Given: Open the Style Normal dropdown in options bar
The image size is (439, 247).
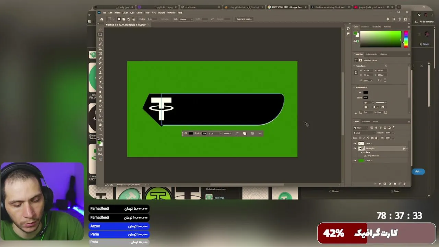Looking at the screenshot, I should 186,19.
